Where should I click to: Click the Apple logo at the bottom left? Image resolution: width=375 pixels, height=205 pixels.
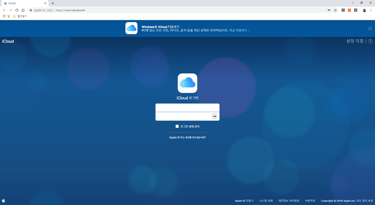coord(4,201)
